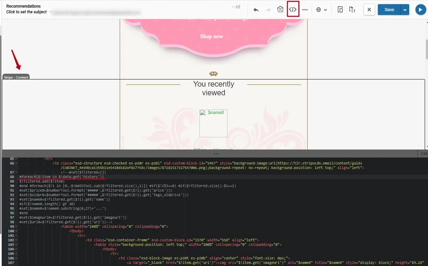The image size is (428, 266).
Task: Click the undo arrow icon
Action: coord(256,10)
